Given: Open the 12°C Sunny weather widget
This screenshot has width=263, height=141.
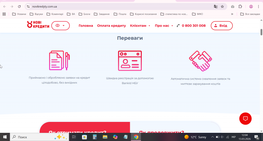Looking at the screenshot, I should tap(195, 137).
